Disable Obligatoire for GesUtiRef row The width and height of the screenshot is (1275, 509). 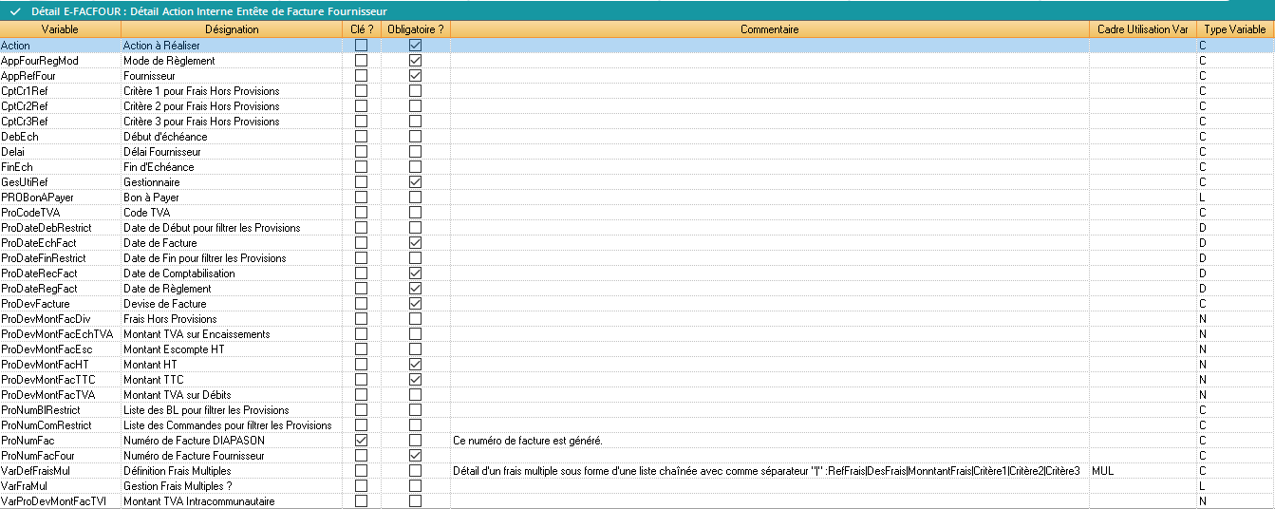point(415,182)
